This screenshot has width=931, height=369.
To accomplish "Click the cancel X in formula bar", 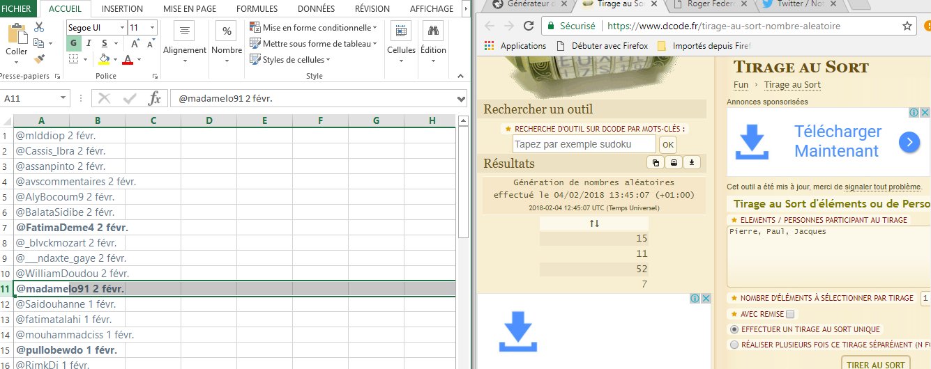I will [105, 98].
